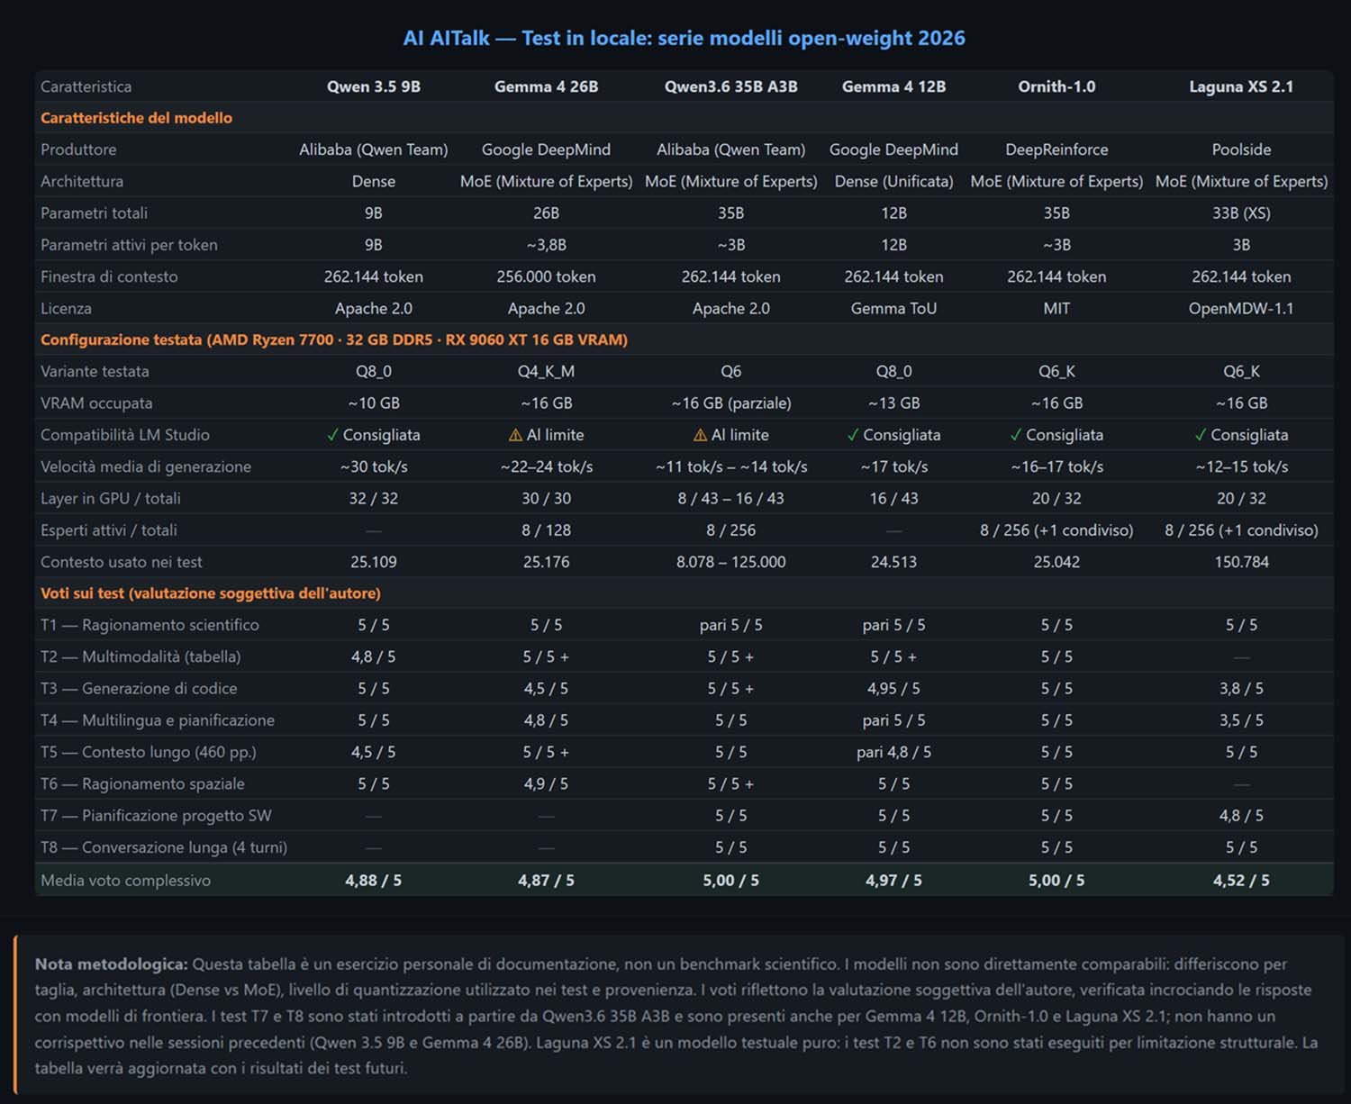Select the 'Laguna XS 2.1' column header

1241,86
